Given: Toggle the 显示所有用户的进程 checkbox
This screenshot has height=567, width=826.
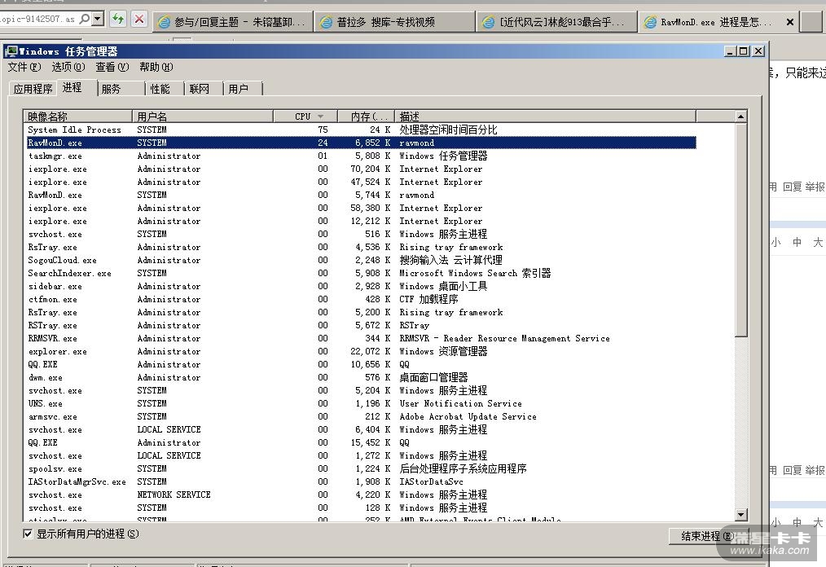Looking at the screenshot, I should click(28, 534).
